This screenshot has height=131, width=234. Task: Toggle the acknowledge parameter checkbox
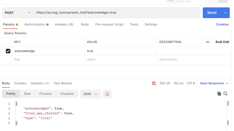click(8, 51)
